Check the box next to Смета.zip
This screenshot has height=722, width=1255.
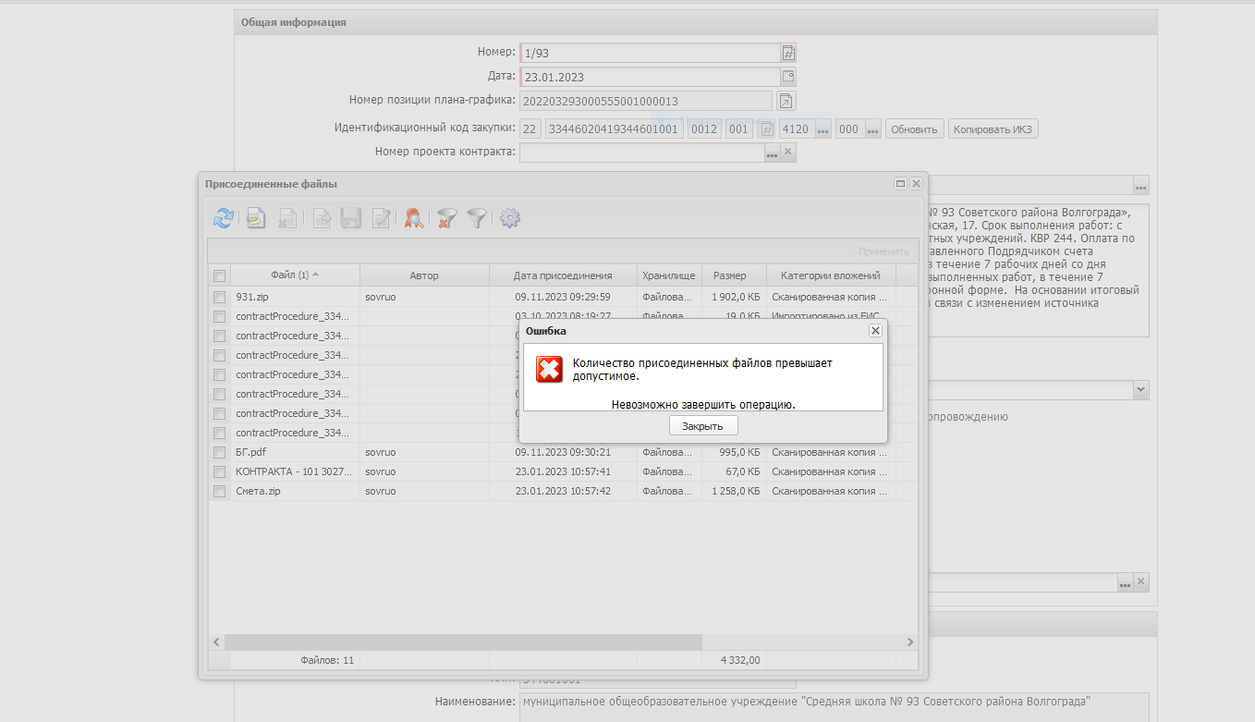click(220, 492)
